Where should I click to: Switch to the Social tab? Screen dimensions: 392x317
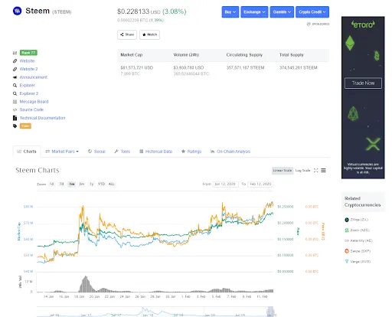tap(96, 152)
